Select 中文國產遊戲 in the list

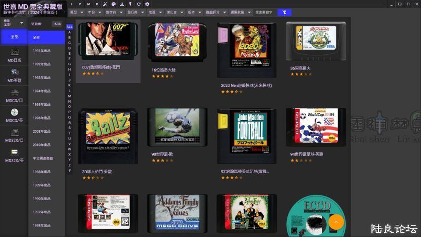point(47,159)
